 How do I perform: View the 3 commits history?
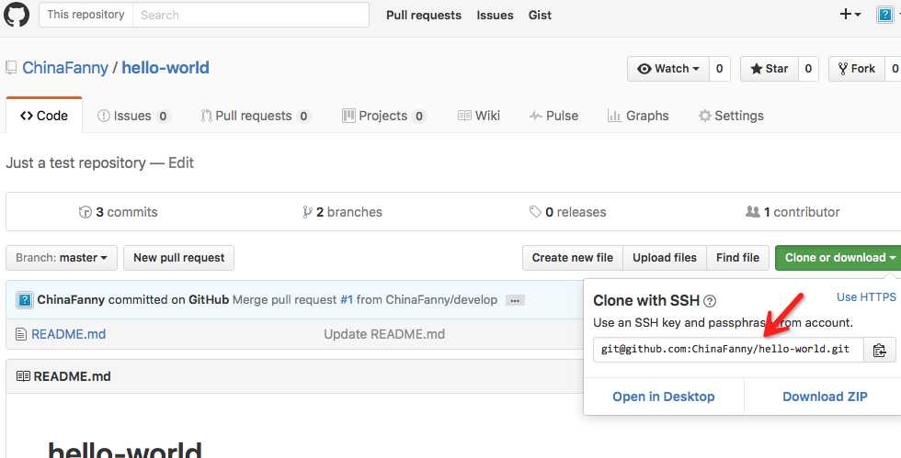(x=118, y=212)
